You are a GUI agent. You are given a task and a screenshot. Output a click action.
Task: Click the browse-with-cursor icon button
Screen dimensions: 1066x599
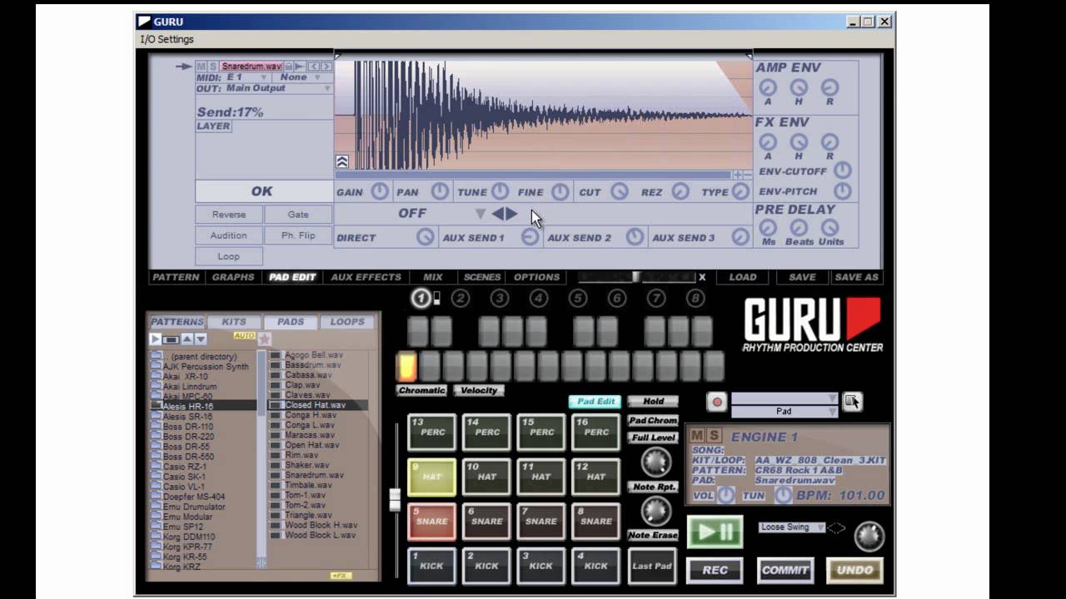(x=852, y=402)
